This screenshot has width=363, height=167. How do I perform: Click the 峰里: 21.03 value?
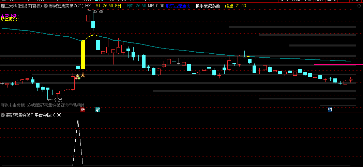tap(236, 6)
